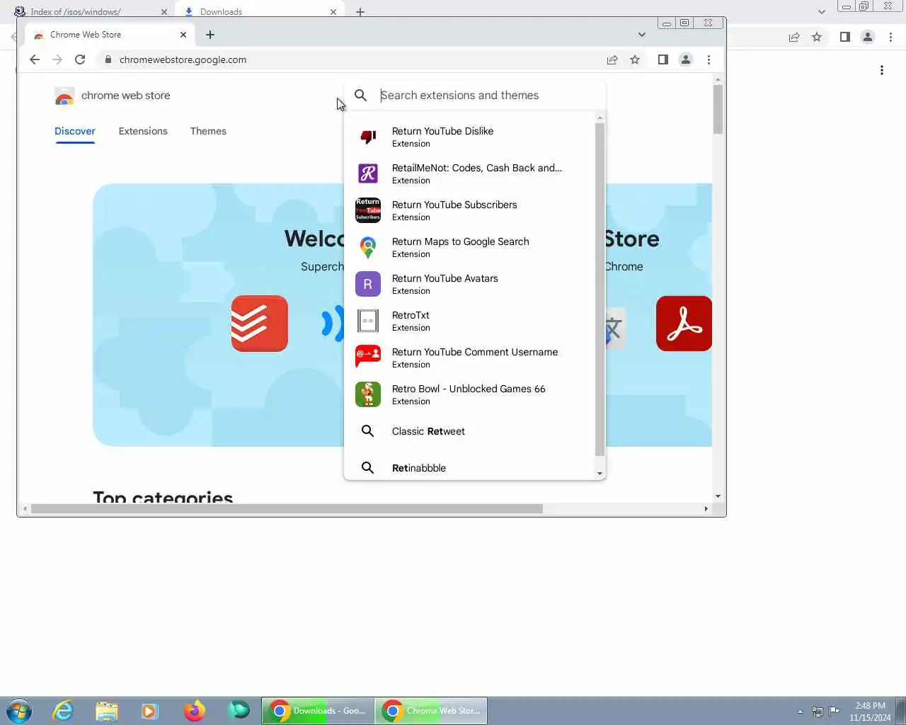Screen dimensions: 906x725
Task: Launch Internet Explorer from the taskbar
Action: 63,710
